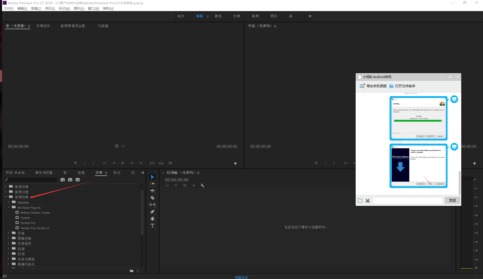Open folder icon in Android phone chat

coord(360,201)
